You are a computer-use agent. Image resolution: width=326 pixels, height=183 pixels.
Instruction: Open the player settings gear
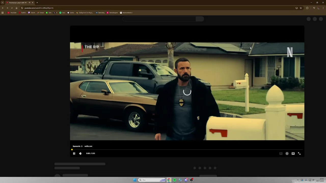coord(287,154)
